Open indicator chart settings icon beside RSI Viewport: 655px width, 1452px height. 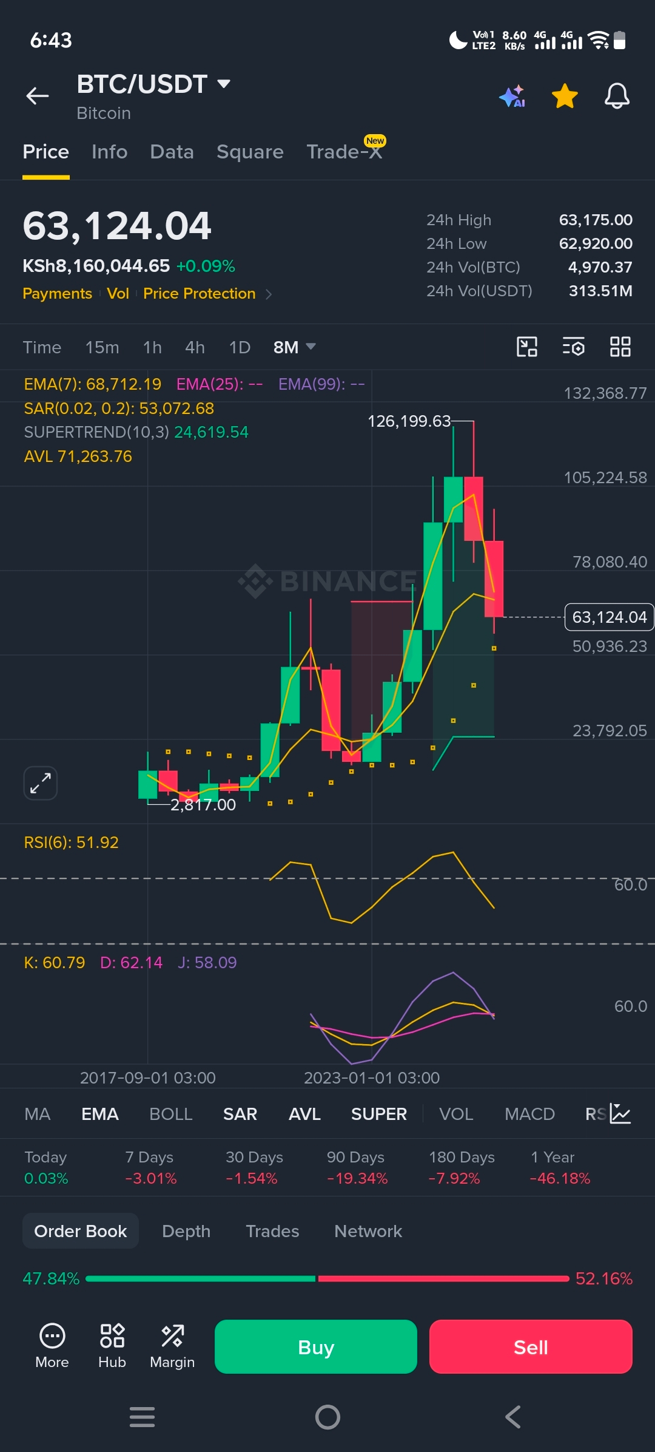[620, 1114]
